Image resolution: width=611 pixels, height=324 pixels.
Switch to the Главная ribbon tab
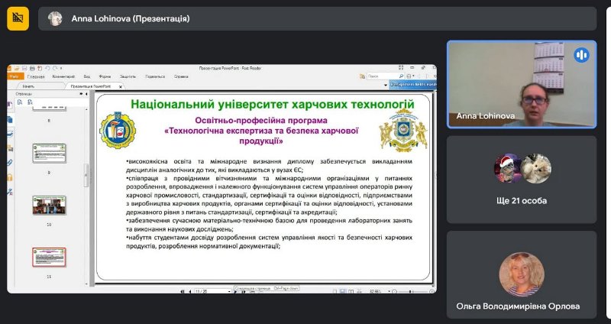(x=36, y=76)
